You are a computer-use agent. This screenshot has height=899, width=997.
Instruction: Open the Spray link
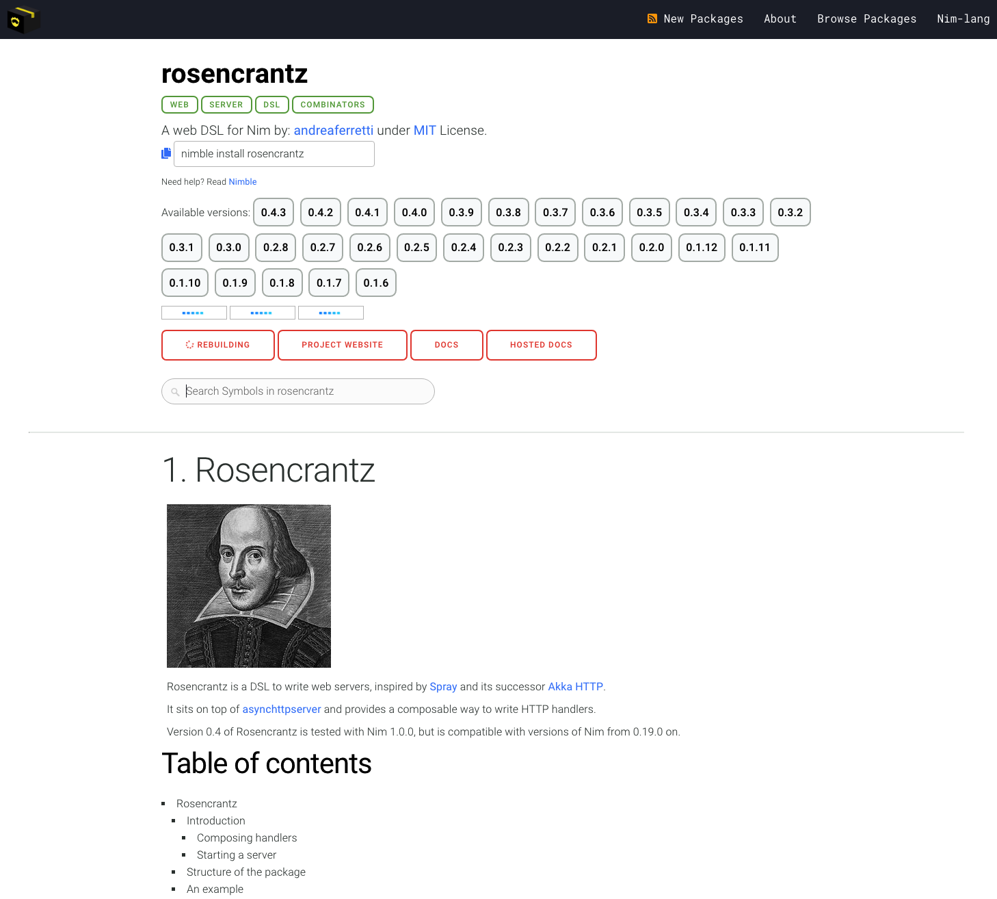pyautogui.click(x=443, y=687)
